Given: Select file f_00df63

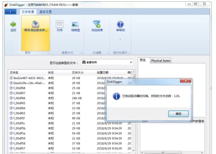Looking at the screenshot, I should pos(19,113).
